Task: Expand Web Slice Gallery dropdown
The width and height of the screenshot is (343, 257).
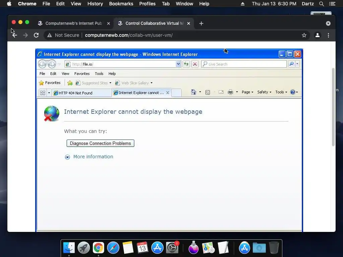Action: [x=151, y=83]
